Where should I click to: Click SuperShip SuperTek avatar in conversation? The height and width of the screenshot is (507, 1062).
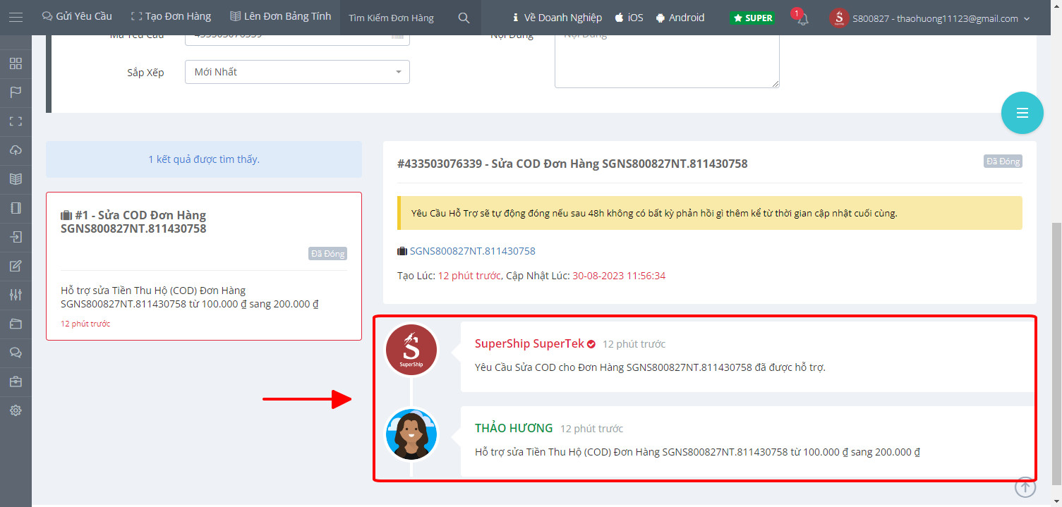coord(411,350)
